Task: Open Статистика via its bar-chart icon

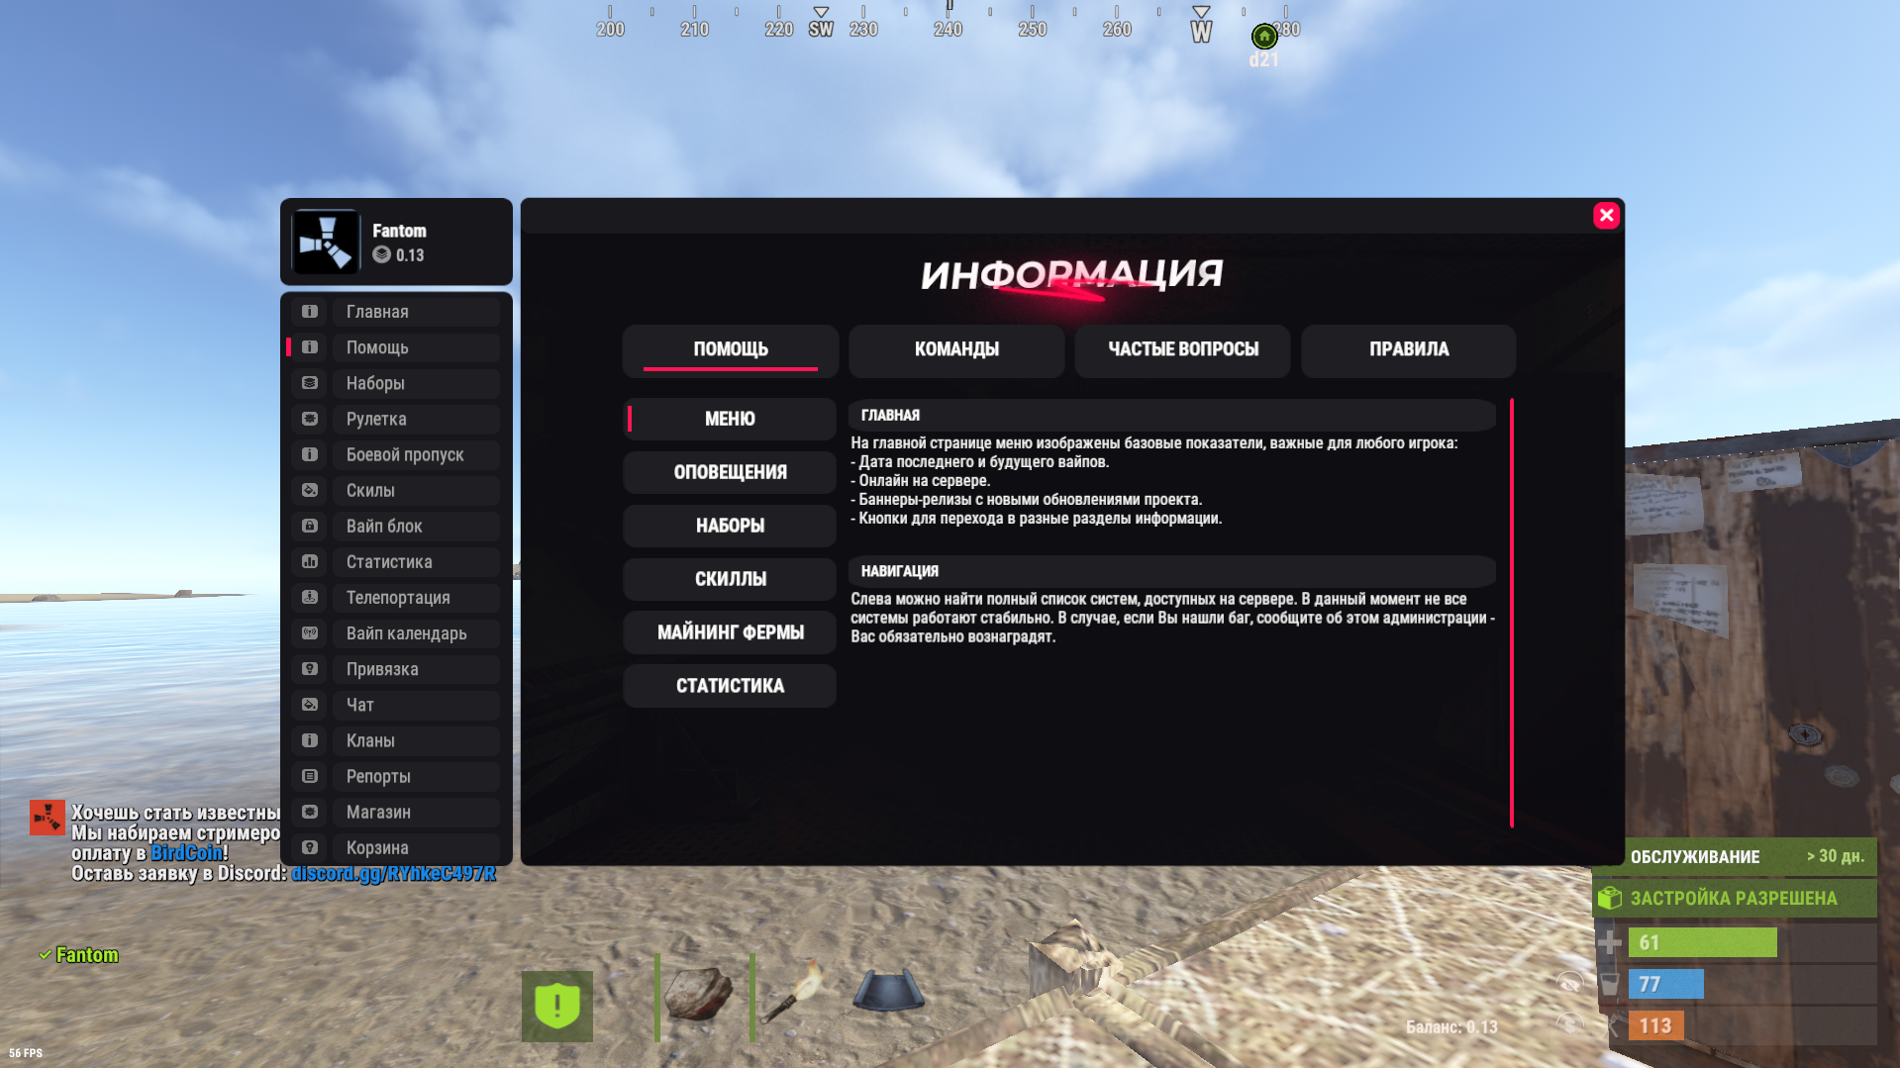Action: tap(308, 561)
